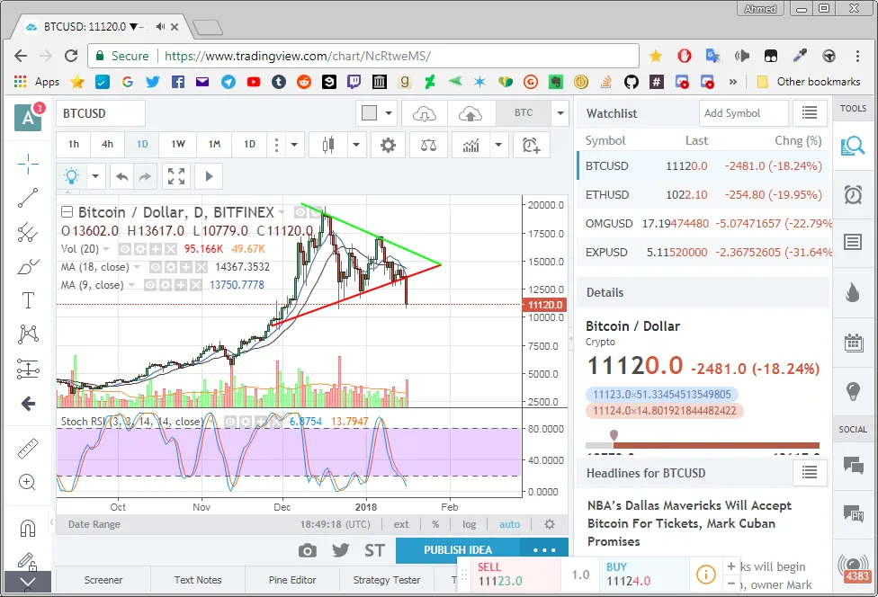
Task: Select the 1M timeframe
Action: coord(214,145)
